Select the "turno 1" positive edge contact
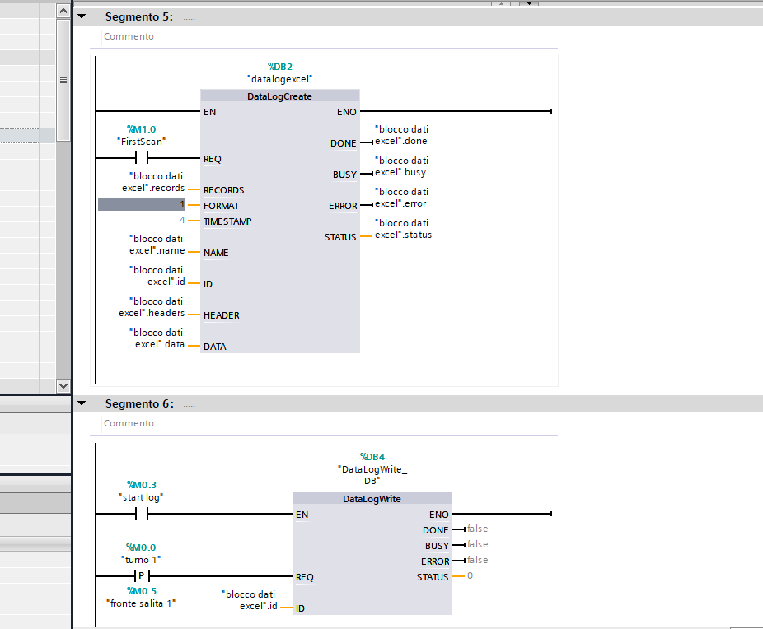763x629 pixels. (142, 576)
